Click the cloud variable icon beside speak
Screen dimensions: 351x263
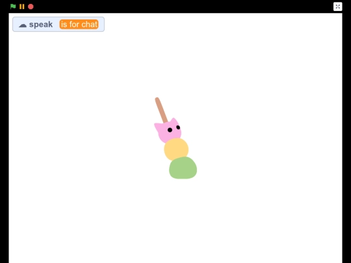pyautogui.click(x=23, y=25)
